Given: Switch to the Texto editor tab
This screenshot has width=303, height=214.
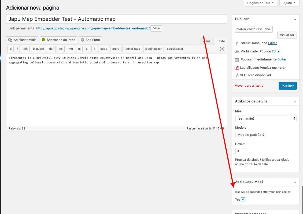Looking at the screenshot, I should tap(221, 41).
